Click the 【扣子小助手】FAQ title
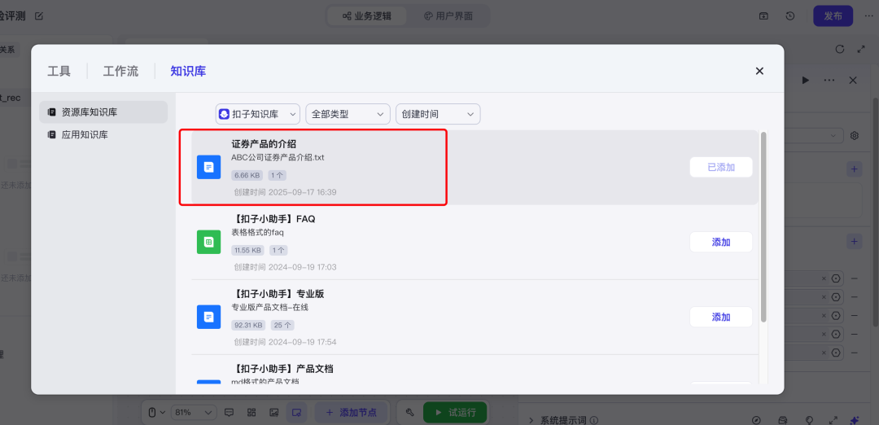This screenshot has width=879, height=425. click(x=273, y=219)
